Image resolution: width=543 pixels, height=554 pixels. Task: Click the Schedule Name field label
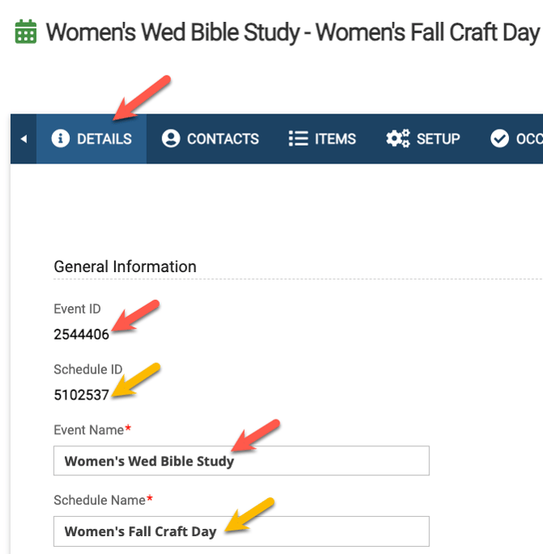click(x=99, y=501)
